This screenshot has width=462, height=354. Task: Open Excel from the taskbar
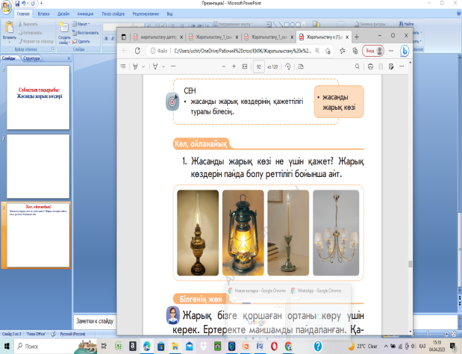118,347
